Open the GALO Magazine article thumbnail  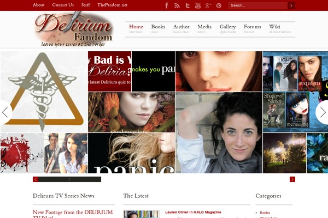pos(142,214)
